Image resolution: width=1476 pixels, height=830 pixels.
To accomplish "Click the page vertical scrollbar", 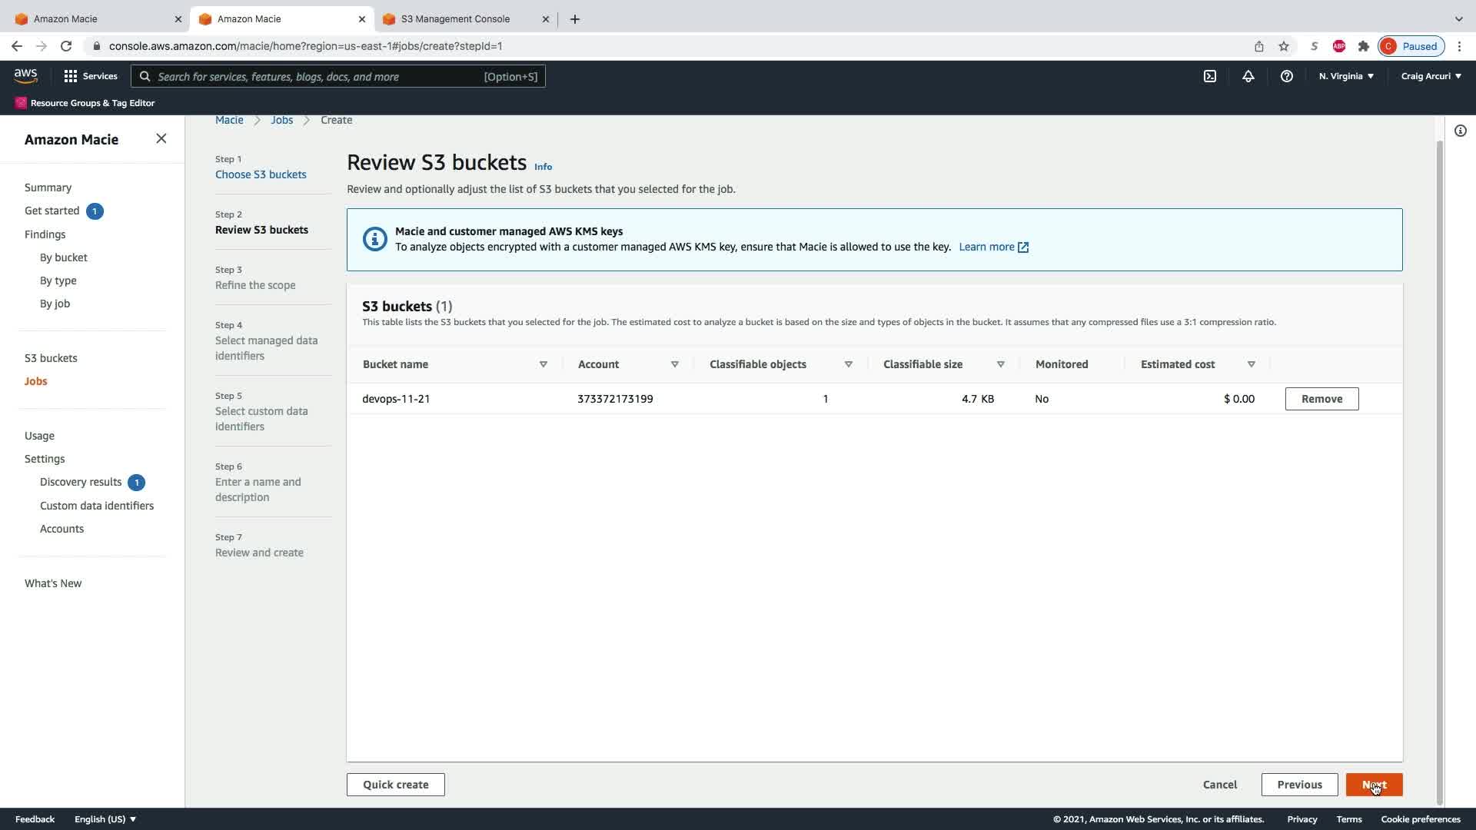I will click(x=1440, y=461).
